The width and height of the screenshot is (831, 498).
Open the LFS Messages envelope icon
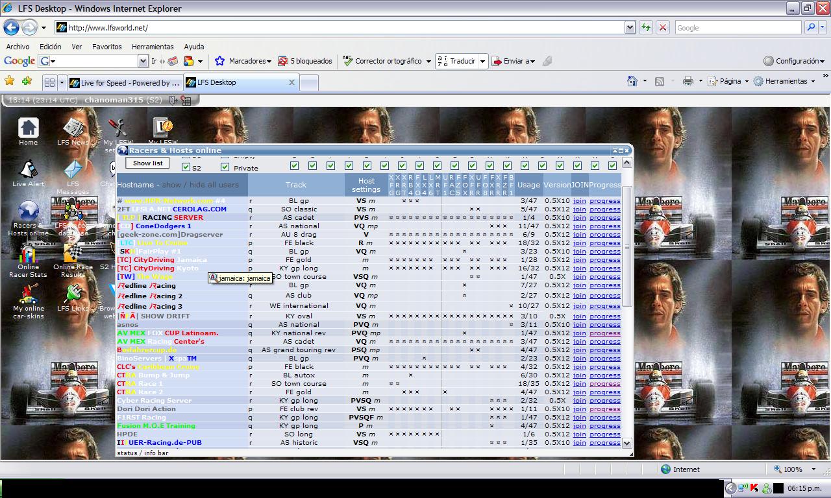pyautogui.click(x=73, y=170)
